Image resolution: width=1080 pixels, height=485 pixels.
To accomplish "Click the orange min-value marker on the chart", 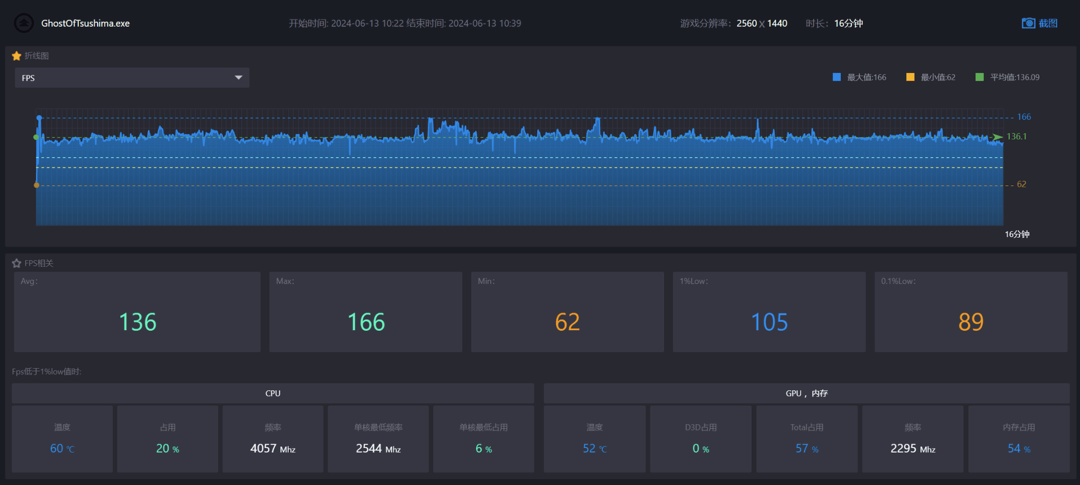I will point(37,185).
